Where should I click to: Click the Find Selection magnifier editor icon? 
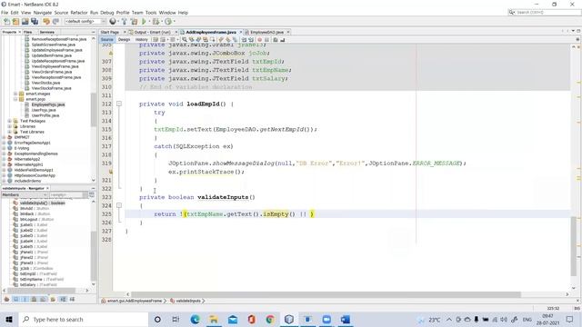[185, 39]
